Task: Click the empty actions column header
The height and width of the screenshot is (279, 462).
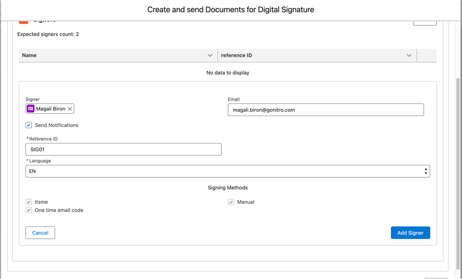Action: click(427, 56)
